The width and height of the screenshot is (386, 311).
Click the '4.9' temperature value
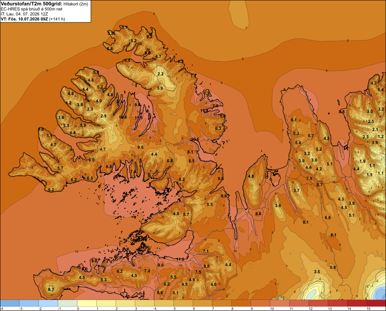[x=192, y=280]
